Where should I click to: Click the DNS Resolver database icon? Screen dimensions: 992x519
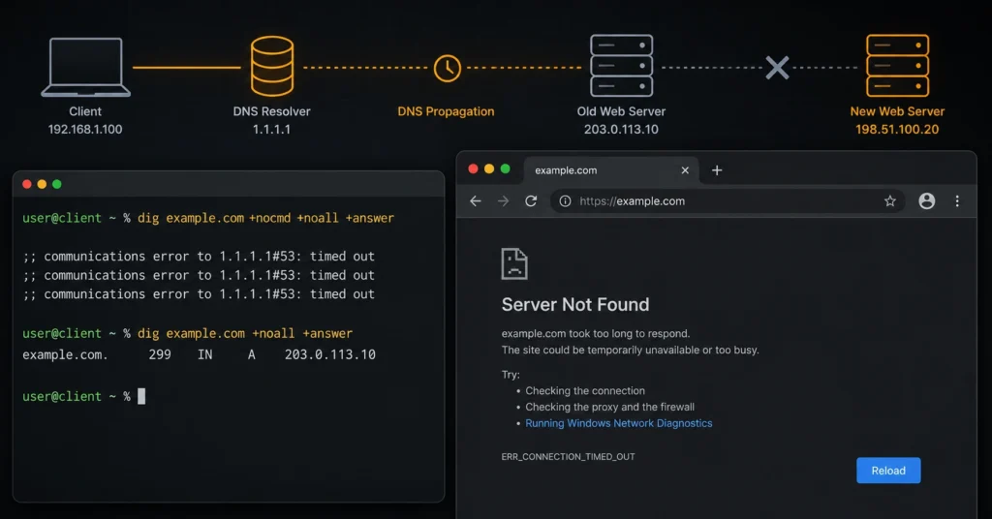pyautogui.click(x=272, y=66)
